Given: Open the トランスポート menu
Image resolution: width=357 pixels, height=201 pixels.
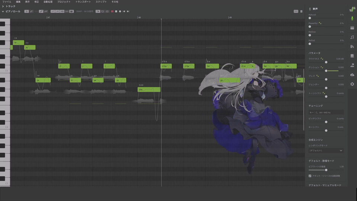Looking at the screenshot, I should (x=83, y=2).
